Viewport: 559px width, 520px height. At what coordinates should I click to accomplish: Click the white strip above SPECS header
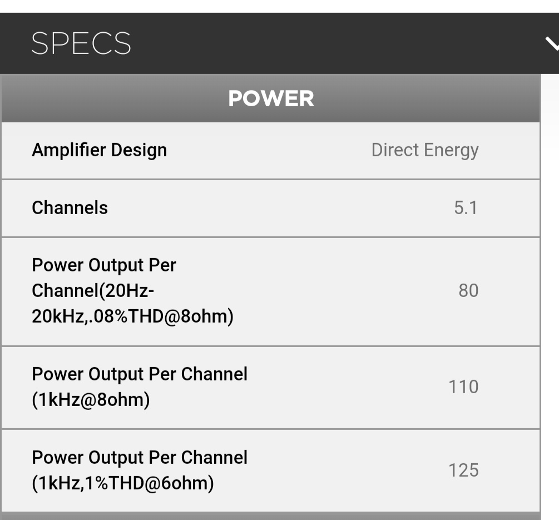279,7
